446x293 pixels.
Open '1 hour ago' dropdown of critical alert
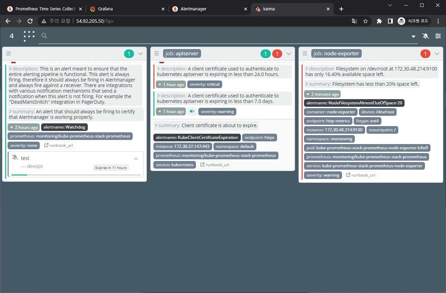click(171, 84)
